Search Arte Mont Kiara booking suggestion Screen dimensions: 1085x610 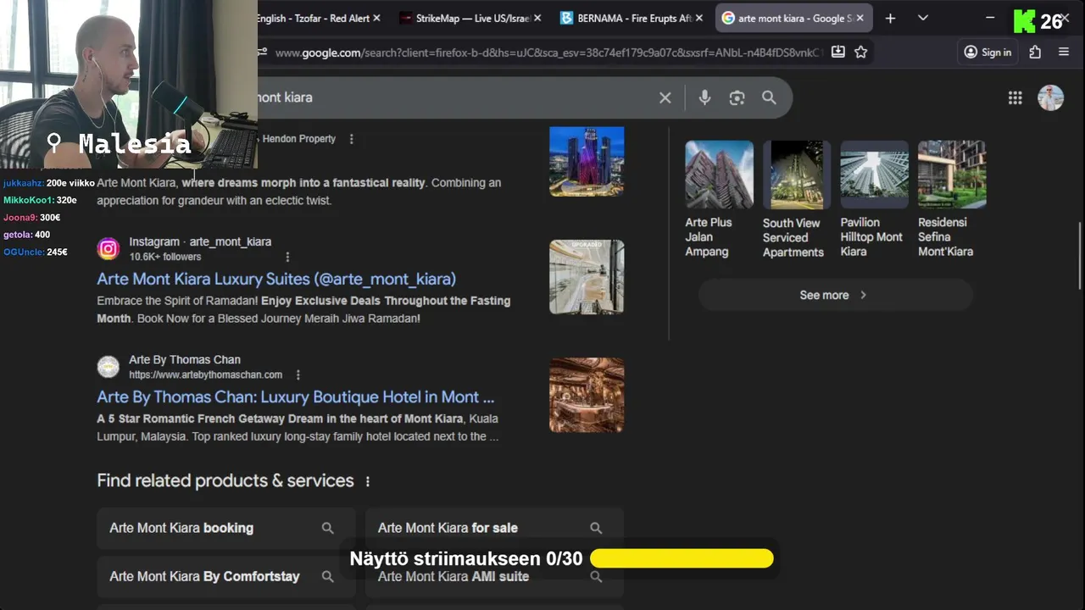coord(225,528)
